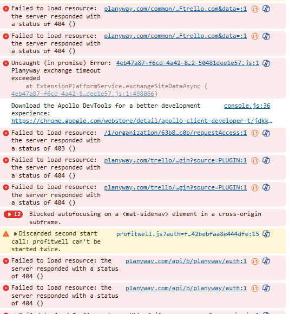Click the AI explain icon on first planyway/auth error
The width and height of the screenshot is (289, 314).
point(266,261)
